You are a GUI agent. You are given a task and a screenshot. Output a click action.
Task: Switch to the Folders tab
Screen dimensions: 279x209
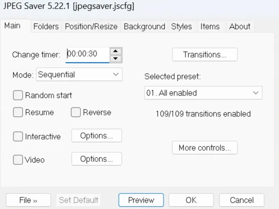point(46,26)
